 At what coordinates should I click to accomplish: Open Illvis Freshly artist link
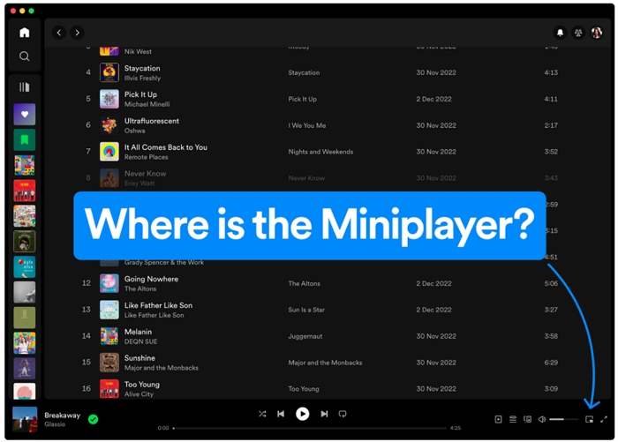click(x=143, y=78)
